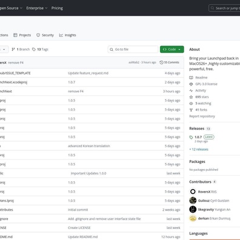
Task: View the 41 forks link
Action: tap(201, 110)
